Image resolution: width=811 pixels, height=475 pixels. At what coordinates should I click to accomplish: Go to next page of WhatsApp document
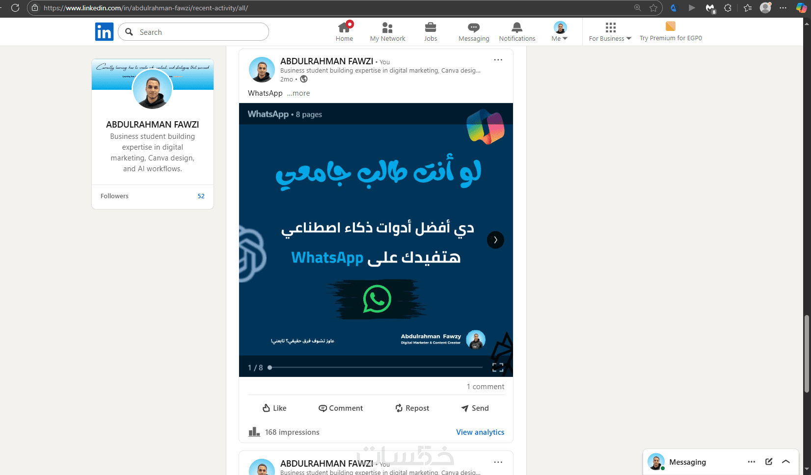(495, 240)
